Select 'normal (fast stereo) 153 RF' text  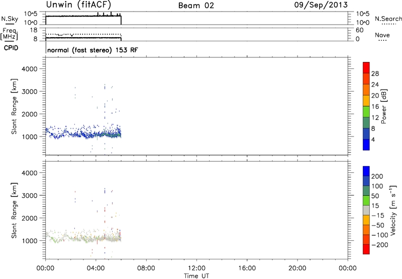(92, 50)
